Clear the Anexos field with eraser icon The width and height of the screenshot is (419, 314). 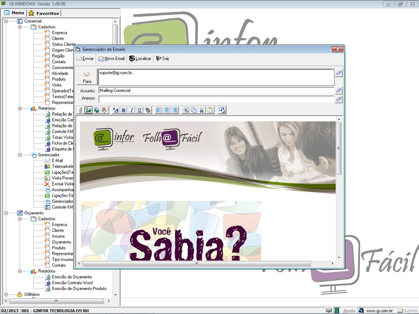(338, 99)
